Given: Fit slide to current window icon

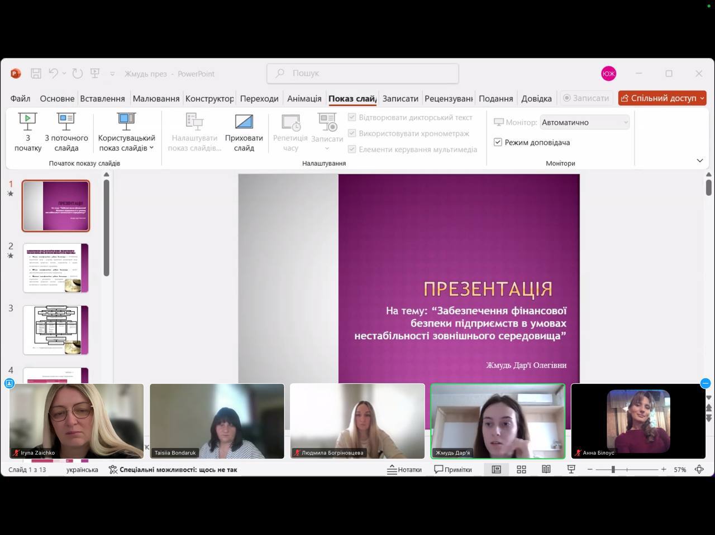Looking at the screenshot, I should (x=699, y=470).
